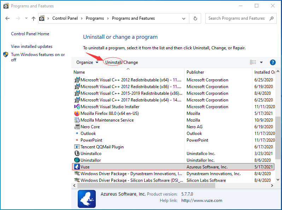
Task: Click Visual C++ 2015-2019 icon
Action: click(77, 93)
